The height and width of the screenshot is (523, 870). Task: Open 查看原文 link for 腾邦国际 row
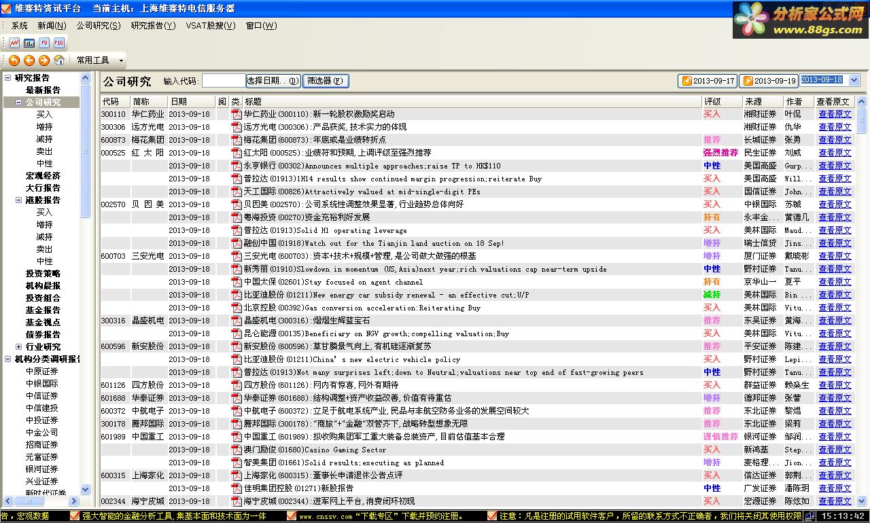pos(835,424)
